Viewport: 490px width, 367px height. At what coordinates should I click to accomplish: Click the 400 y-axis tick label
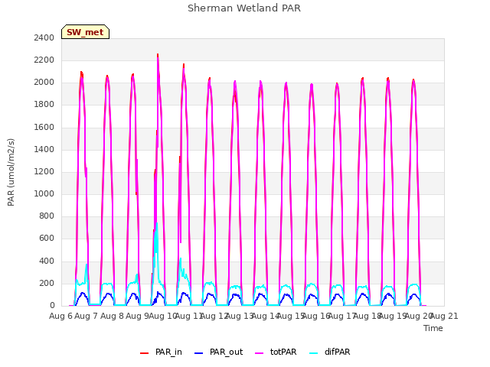(x=47, y=261)
